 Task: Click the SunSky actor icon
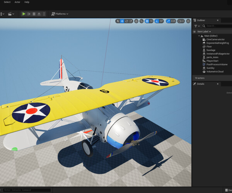[x=204, y=68]
